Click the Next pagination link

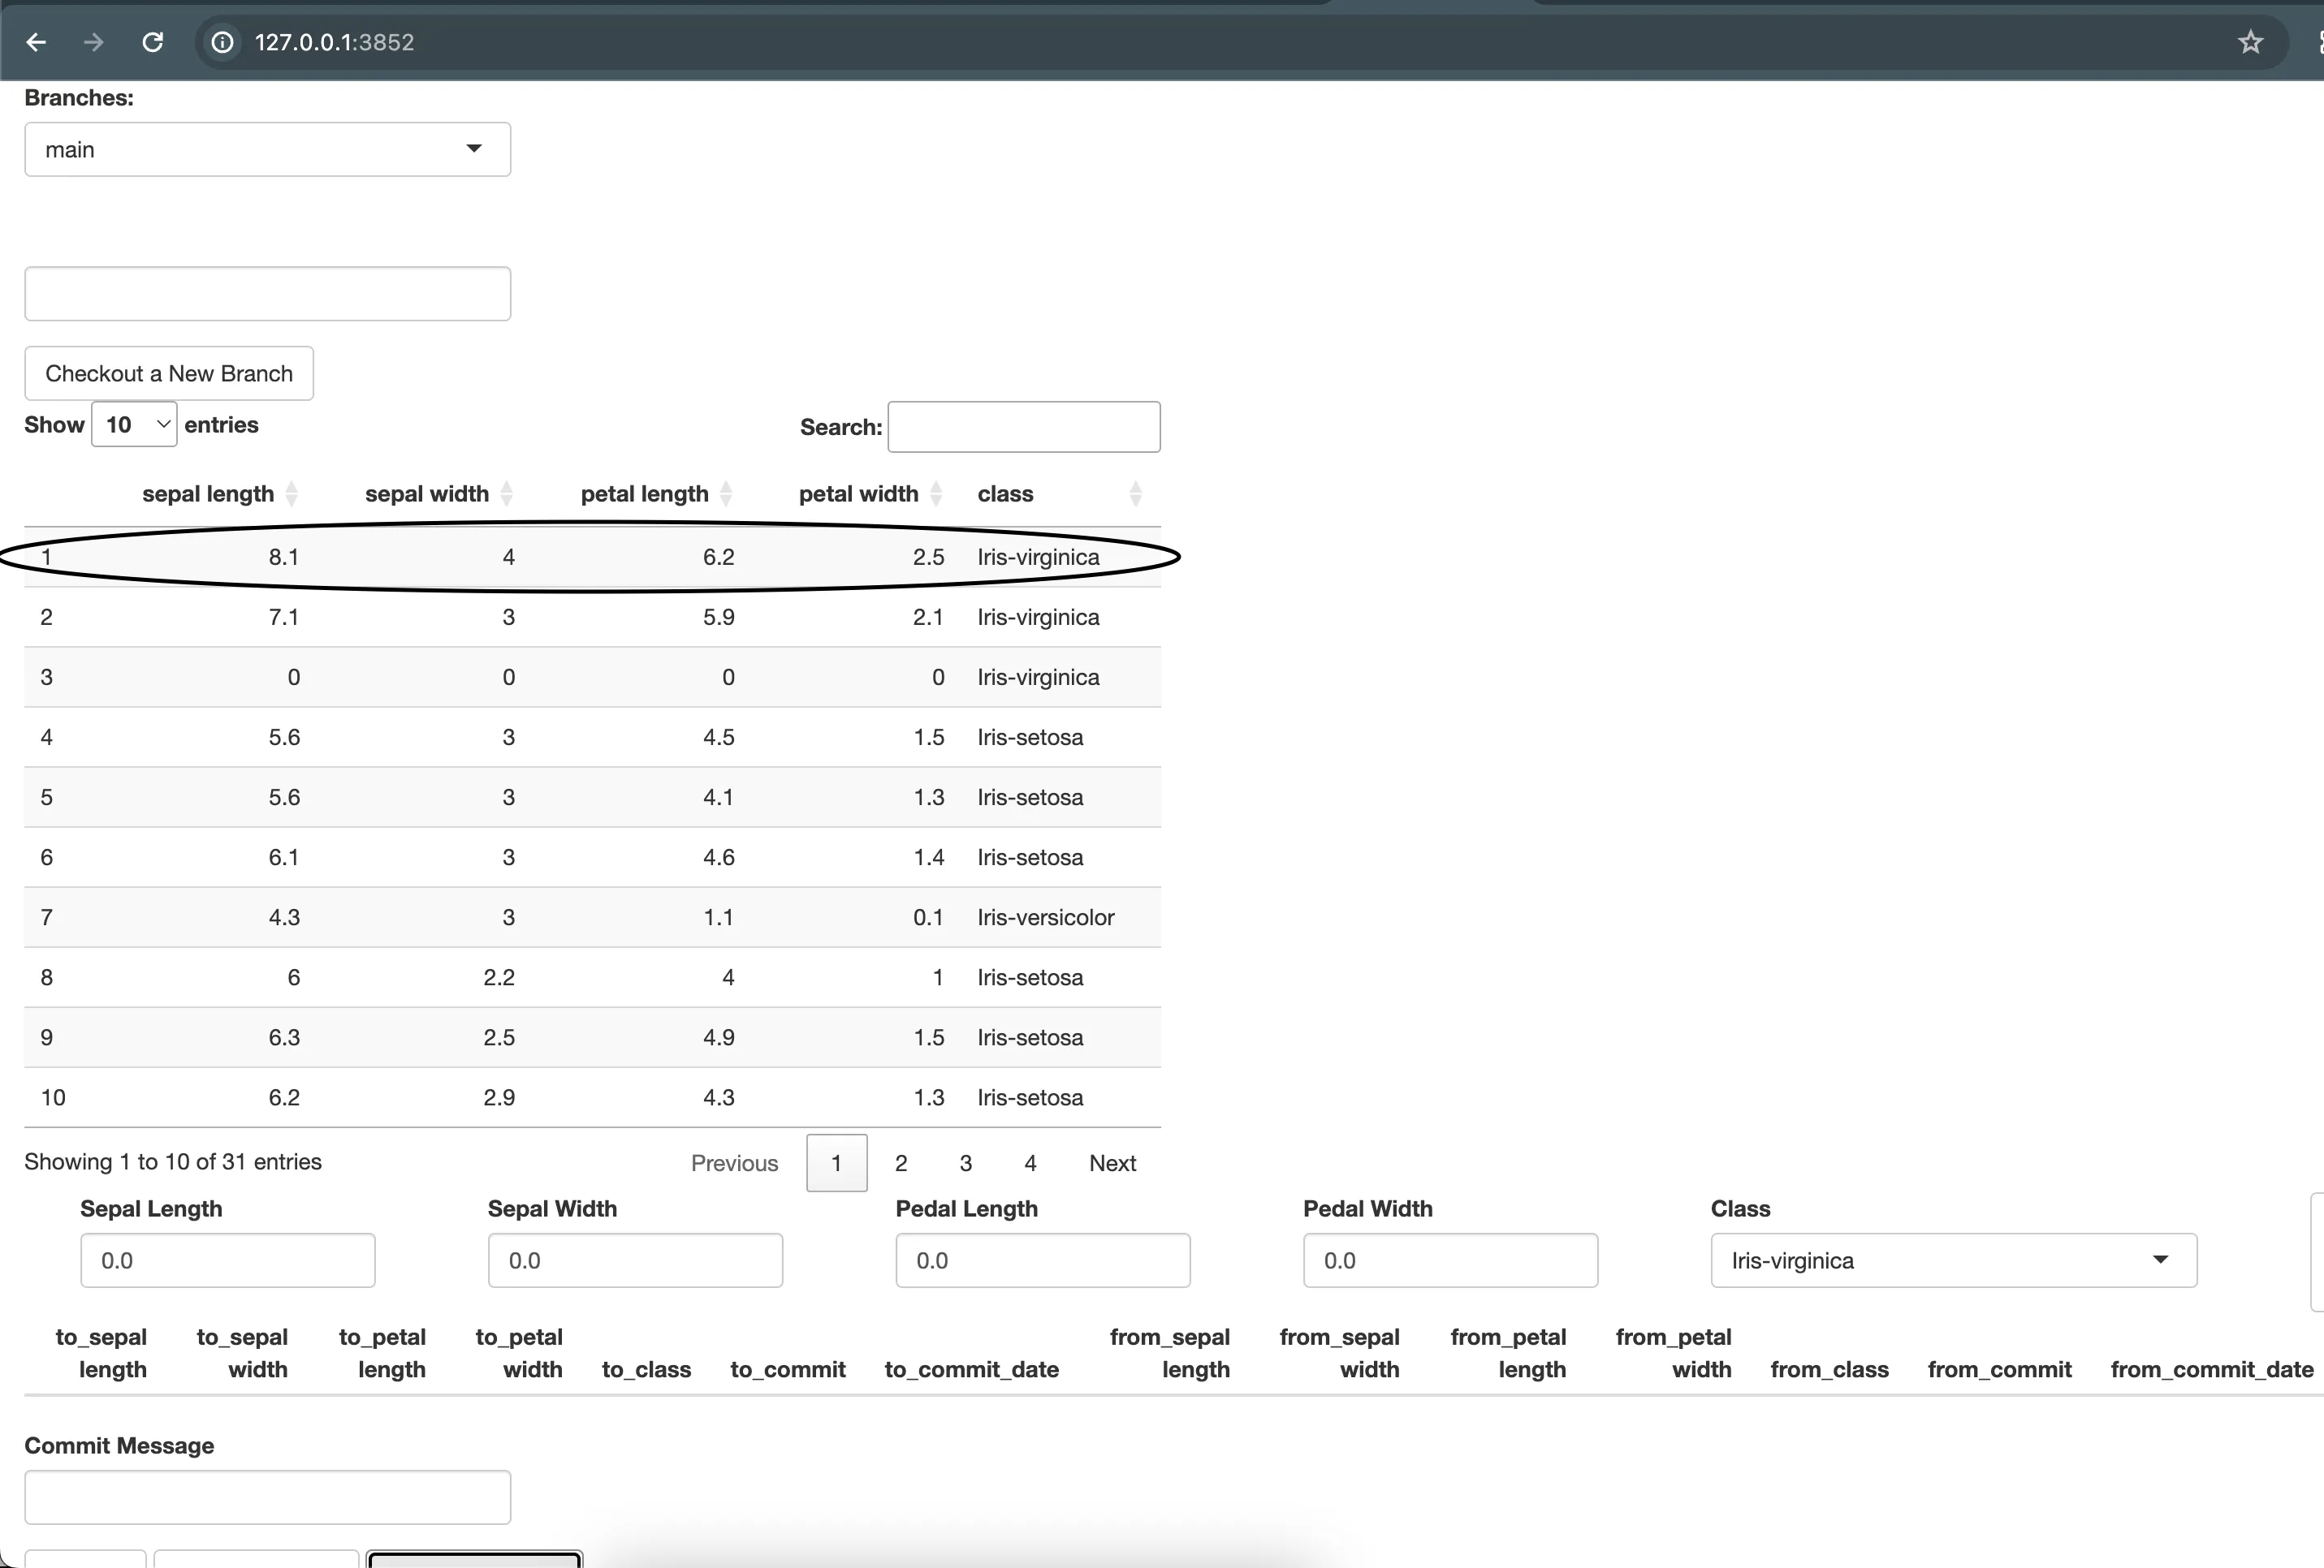[x=1112, y=1163]
